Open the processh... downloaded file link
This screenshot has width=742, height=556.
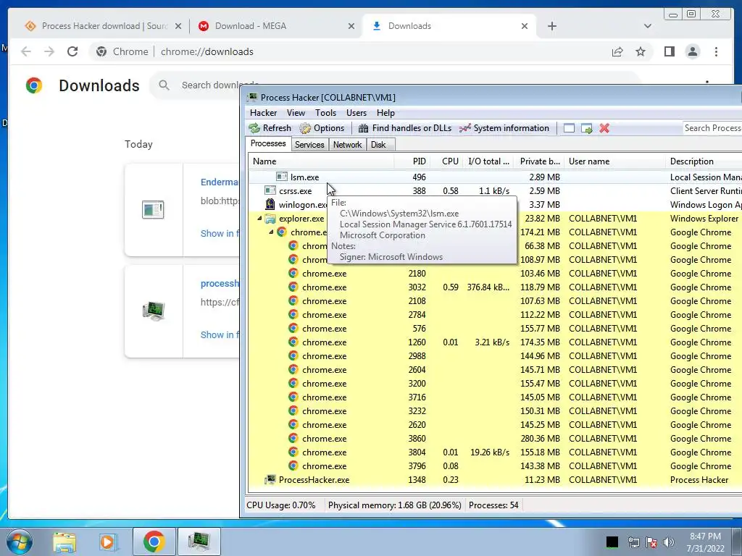220,284
